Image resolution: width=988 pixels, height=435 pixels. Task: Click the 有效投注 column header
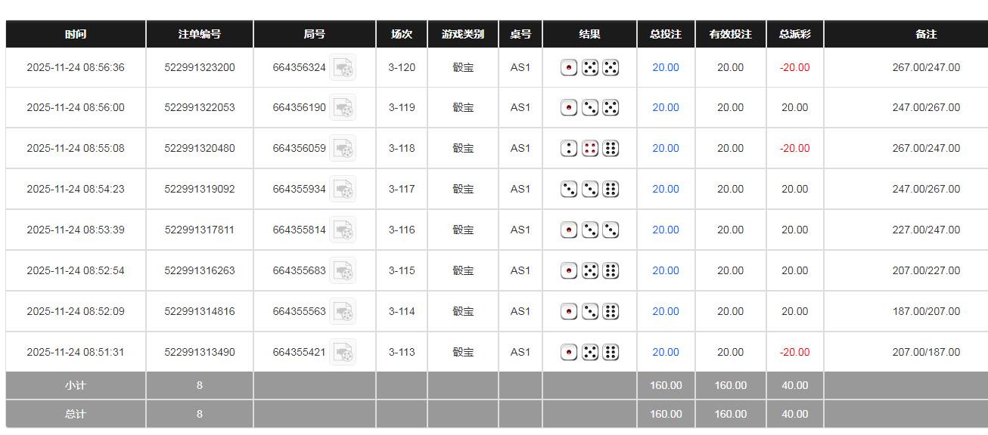coord(730,35)
